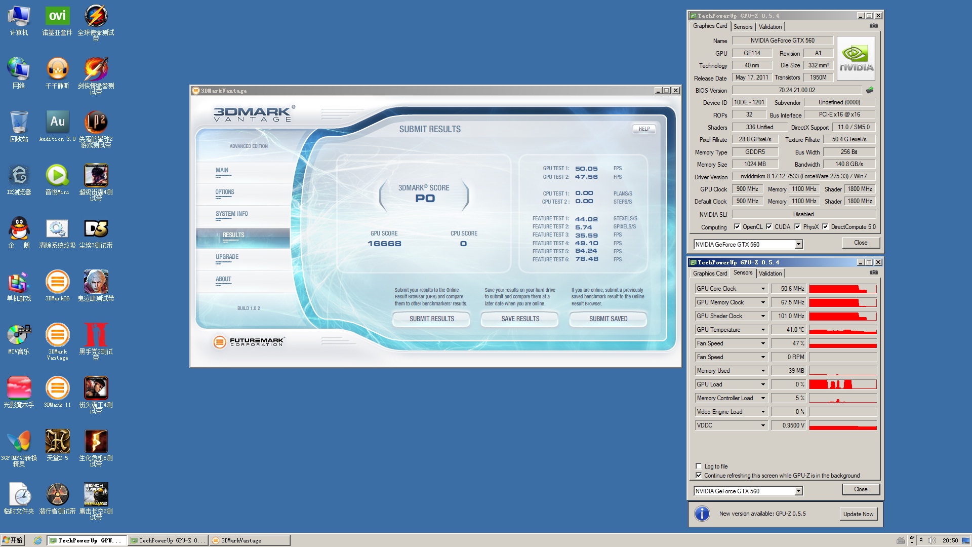Screen dimensions: 972x547
Task: Toggle the OpenCL computing checkbox
Action: (737, 227)
